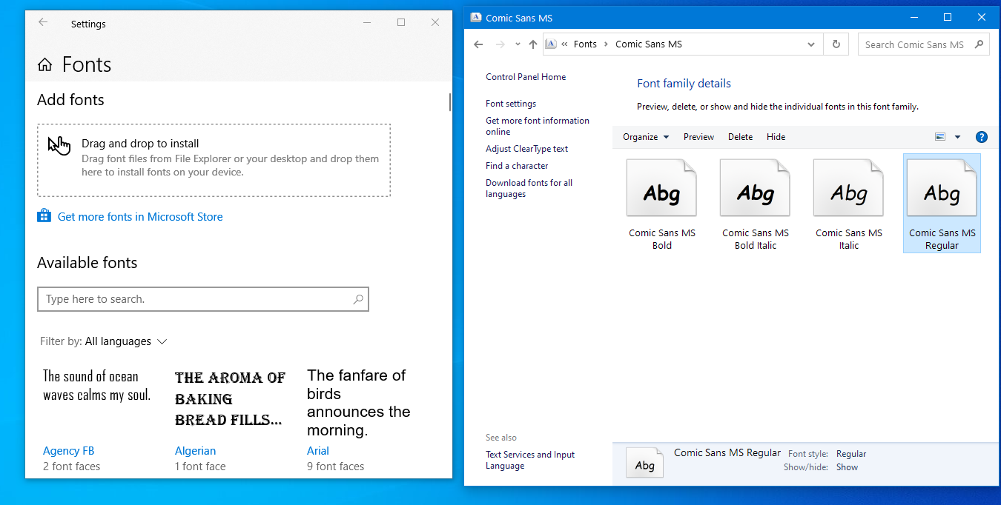Click the "Show" value beside Show/hide
1001x505 pixels.
coord(847,467)
